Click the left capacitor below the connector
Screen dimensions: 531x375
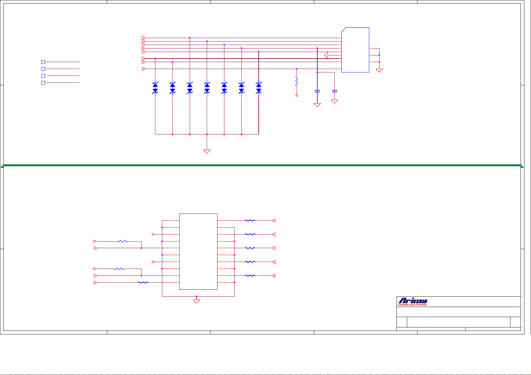click(x=317, y=91)
